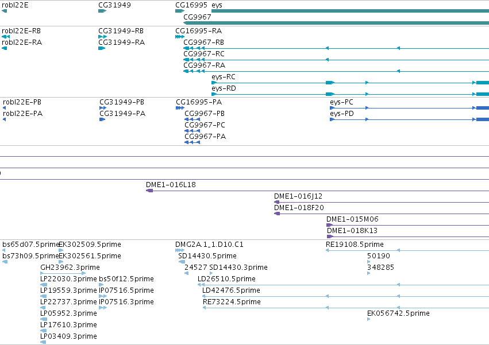Select the EK056742.5prime EST label

click(x=399, y=314)
